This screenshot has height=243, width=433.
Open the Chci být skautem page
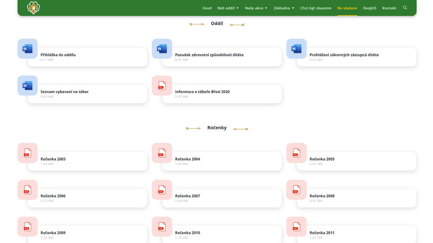pyautogui.click(x=316, y=8)
